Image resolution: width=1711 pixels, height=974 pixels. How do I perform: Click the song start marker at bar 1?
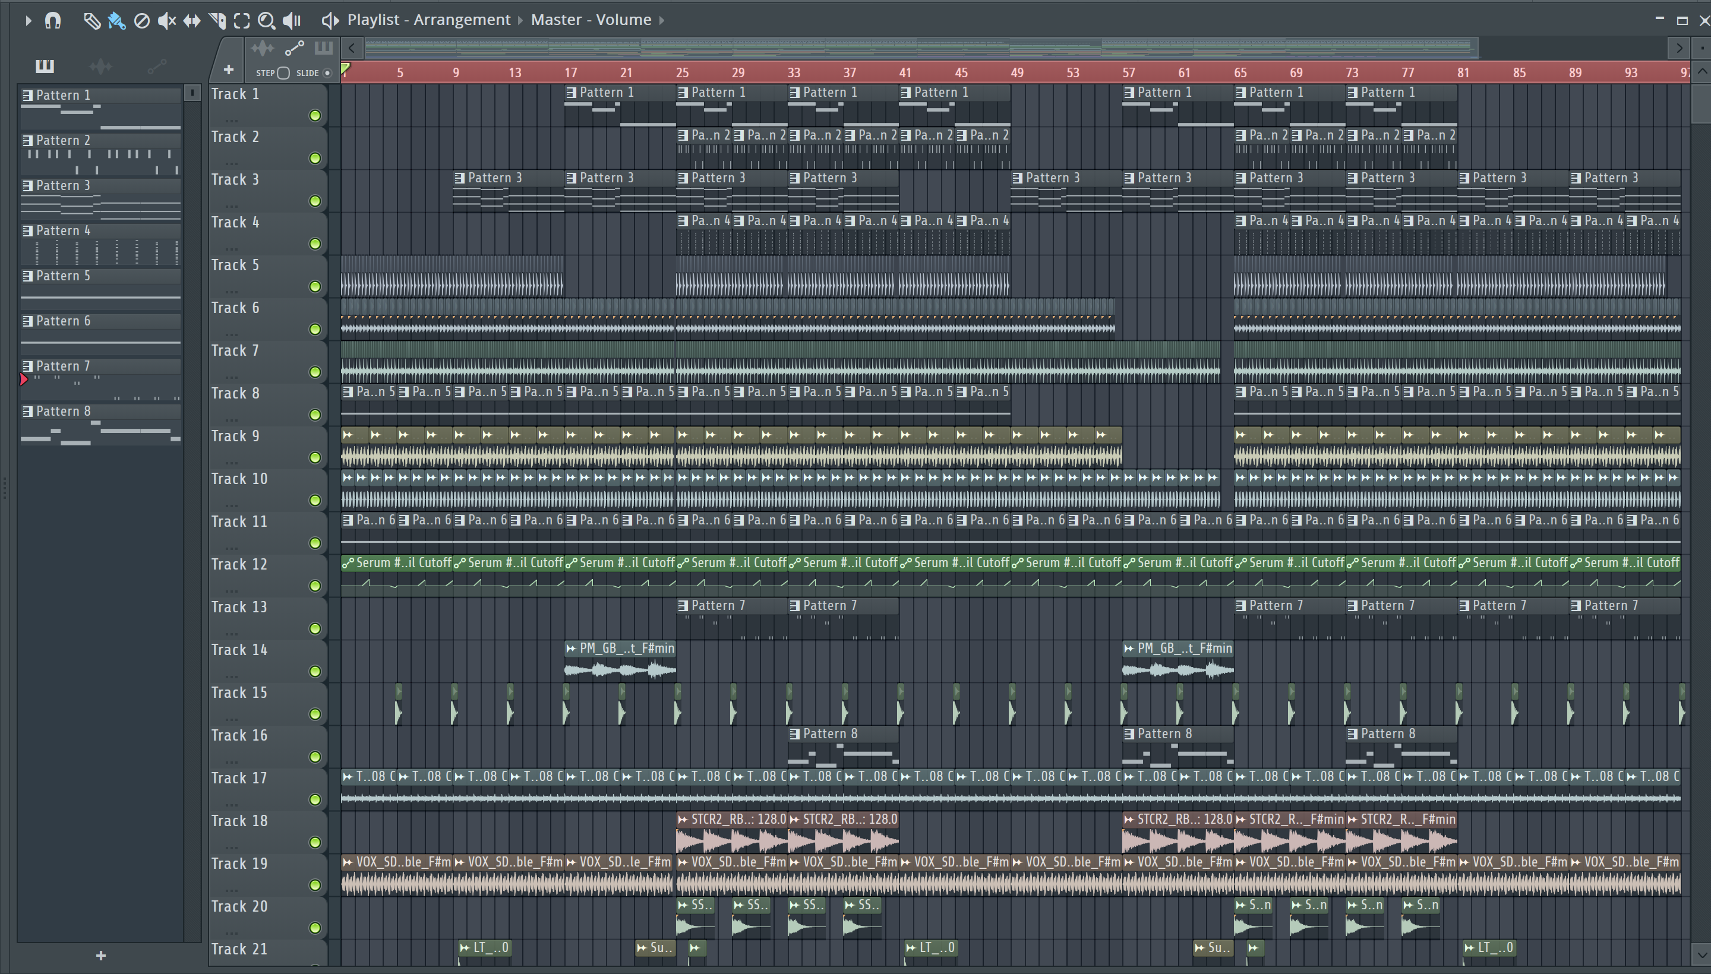tap(345, 68)
